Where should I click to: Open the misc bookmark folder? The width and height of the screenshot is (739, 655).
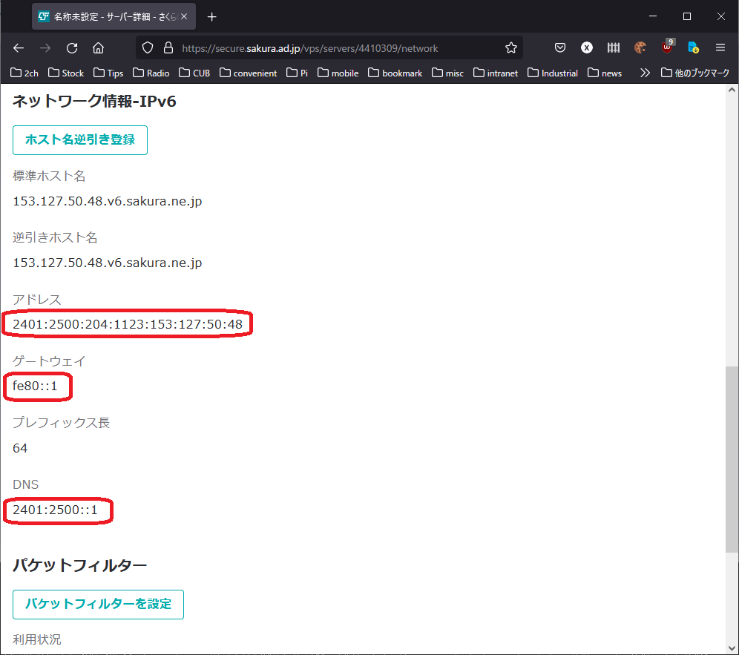[x=447, y=73]
